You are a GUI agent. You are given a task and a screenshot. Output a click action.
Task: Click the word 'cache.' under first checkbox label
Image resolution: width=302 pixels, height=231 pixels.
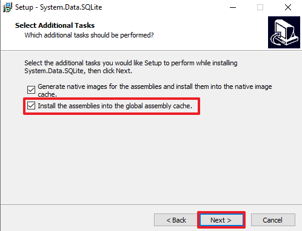tap(47, 94)
